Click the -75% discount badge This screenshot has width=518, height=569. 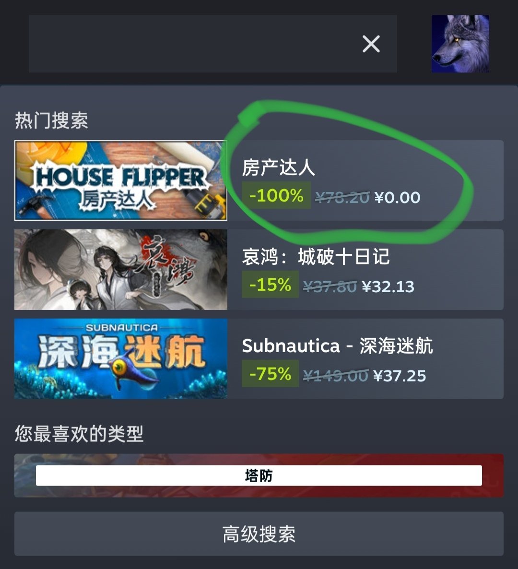click(270, 373)
